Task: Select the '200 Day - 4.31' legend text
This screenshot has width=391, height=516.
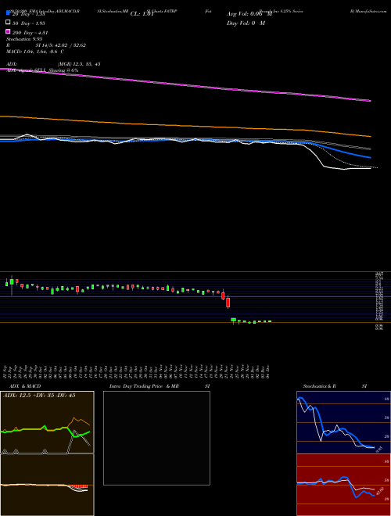Action: click(30, 33)
